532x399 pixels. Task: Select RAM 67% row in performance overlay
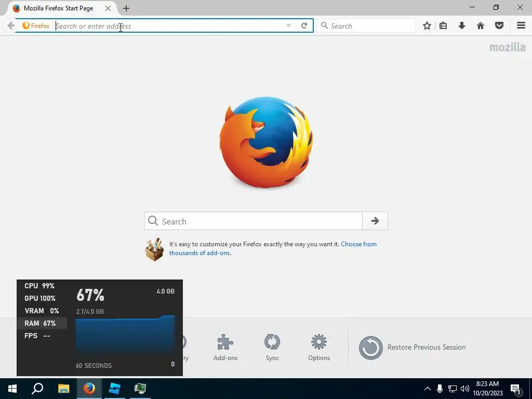pos(42,323)
